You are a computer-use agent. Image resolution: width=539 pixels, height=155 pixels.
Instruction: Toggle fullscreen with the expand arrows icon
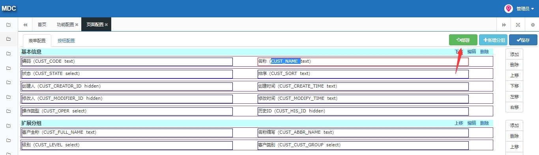coord(518,24)
